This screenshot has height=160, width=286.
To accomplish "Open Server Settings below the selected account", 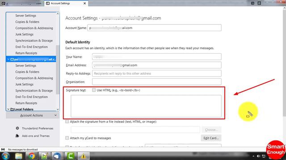I will pos(26,65).
